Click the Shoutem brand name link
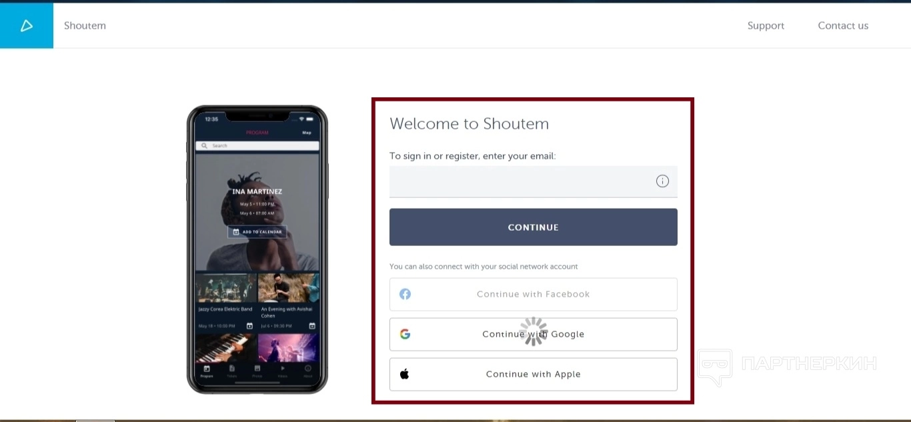911x422 pixels. pyautogui.click(x=85, y=25)
